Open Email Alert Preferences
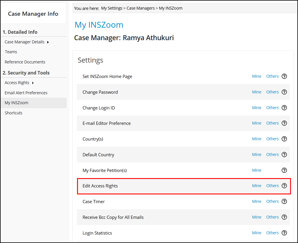Image resolution: width=298 pixels, height=243 pixels. [x=26, y=93]
